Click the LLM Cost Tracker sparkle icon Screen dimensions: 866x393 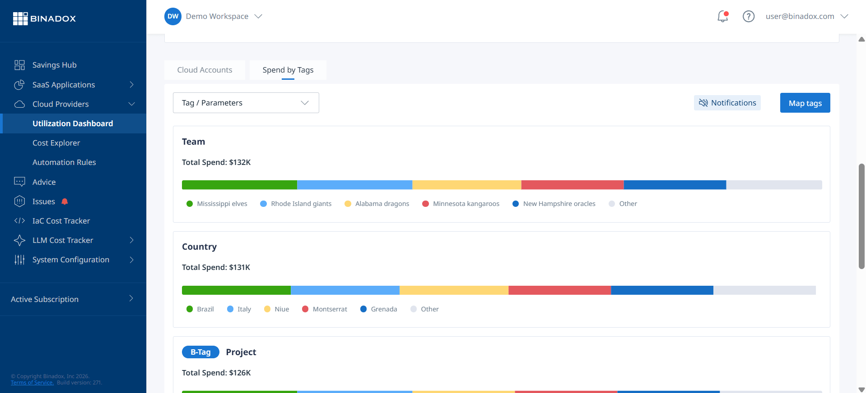(19, 240)
